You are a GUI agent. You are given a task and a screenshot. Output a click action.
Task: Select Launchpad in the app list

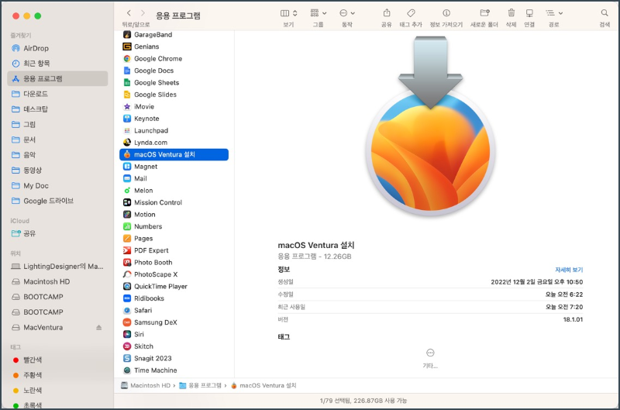point(174,130)
